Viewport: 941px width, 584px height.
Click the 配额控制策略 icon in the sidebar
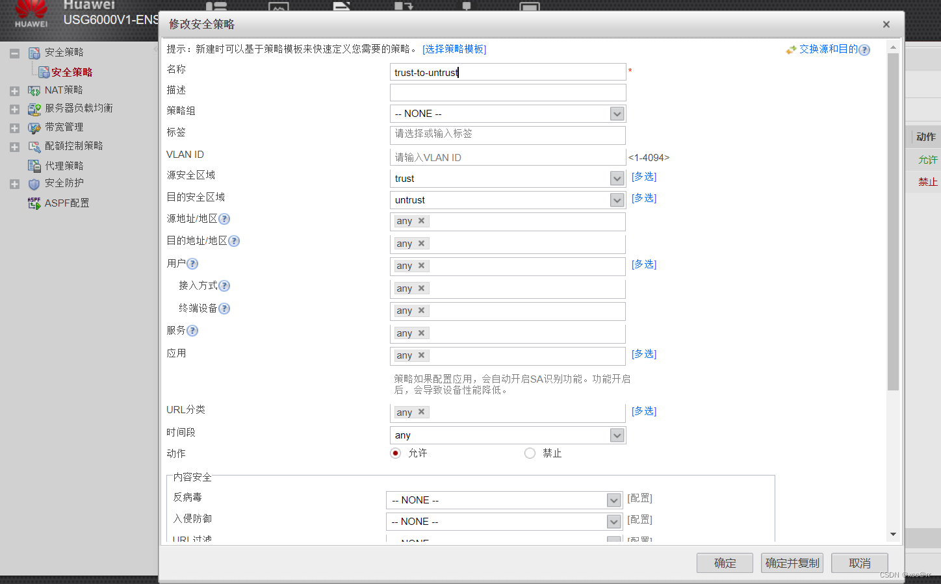(34, 147)
